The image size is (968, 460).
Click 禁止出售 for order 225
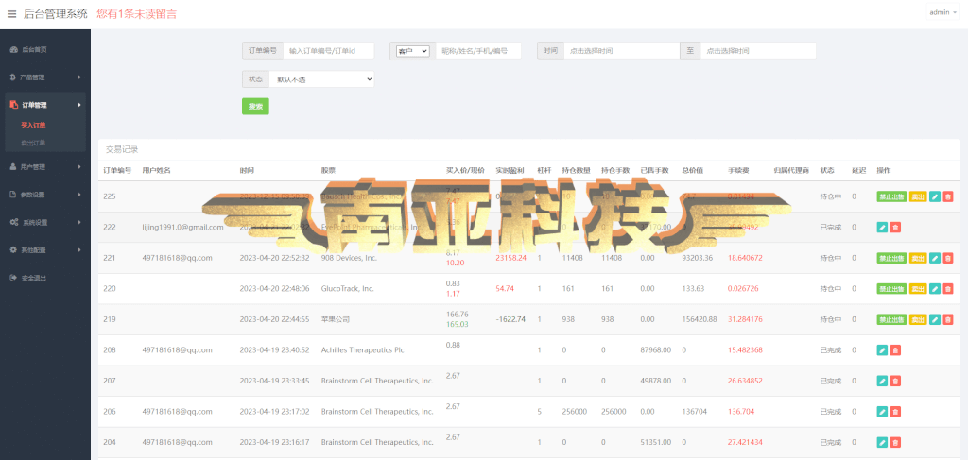[x=891, y=196]
